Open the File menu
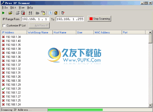153x112 pixels. [5, 7]
